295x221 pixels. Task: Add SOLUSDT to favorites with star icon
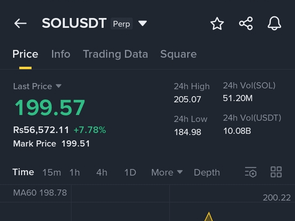217,23
